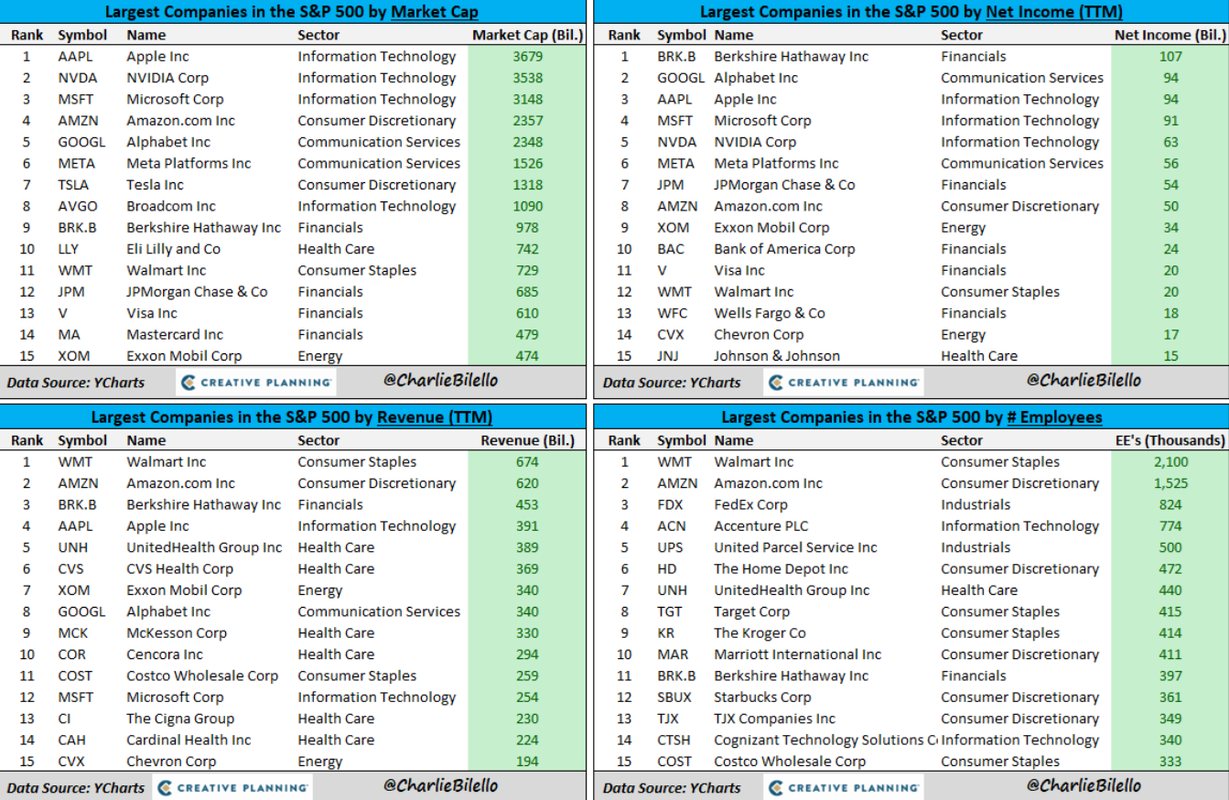Viewport: 1229px width, 800px height.
Task: Click 'Wells Fargo & Co' name cell
Action: pyautogui.click(x=770, y=313)
